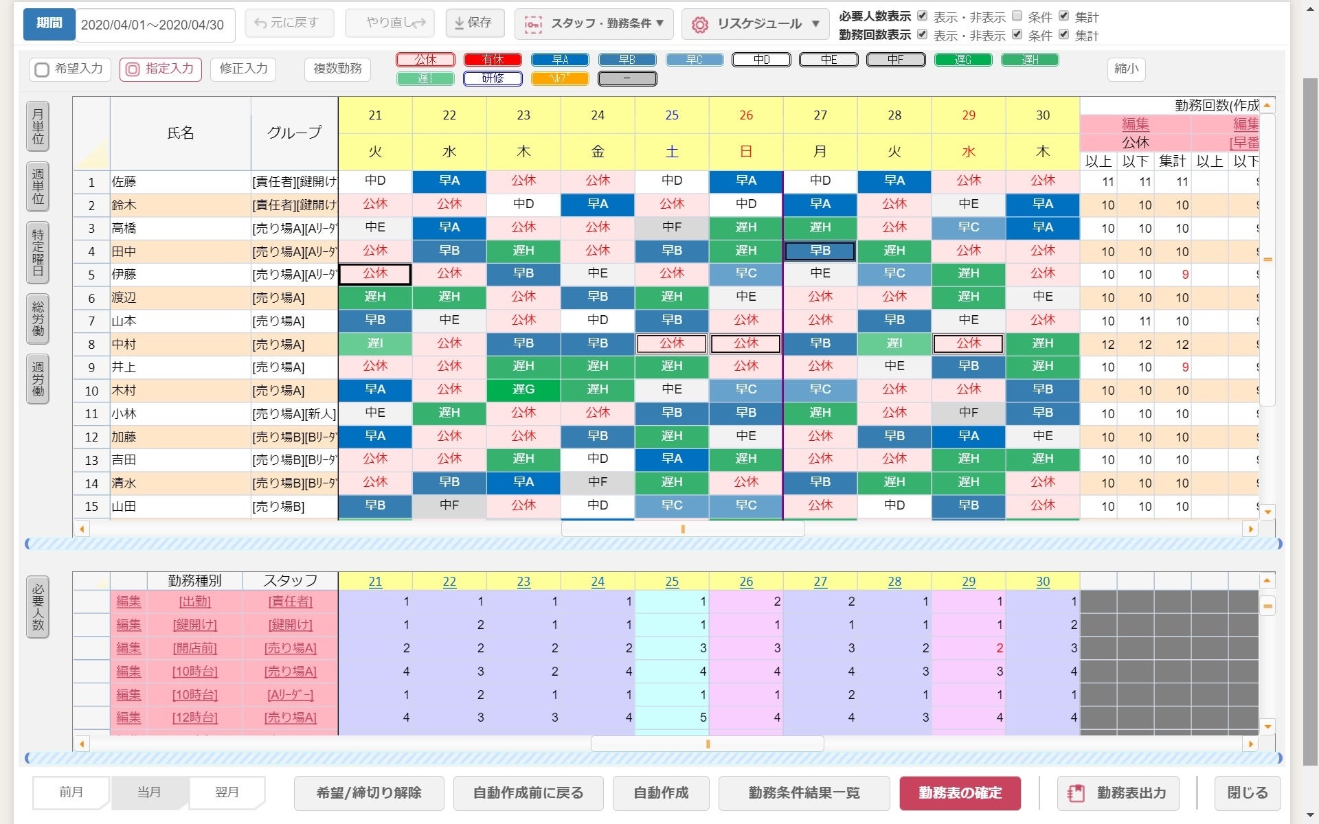Switch to the 翌月 tab
Screen dimensions: 1319x824
227,792
